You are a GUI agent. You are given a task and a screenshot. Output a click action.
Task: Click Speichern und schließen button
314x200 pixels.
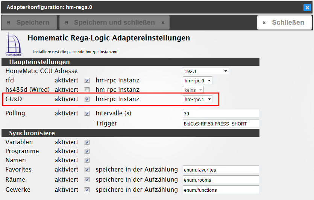coord(114,22)
